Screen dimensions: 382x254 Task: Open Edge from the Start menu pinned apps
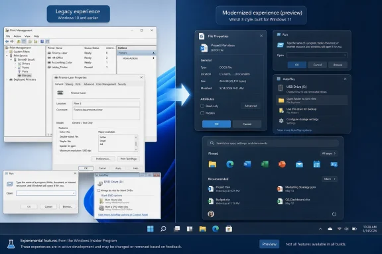pos(229,164)
